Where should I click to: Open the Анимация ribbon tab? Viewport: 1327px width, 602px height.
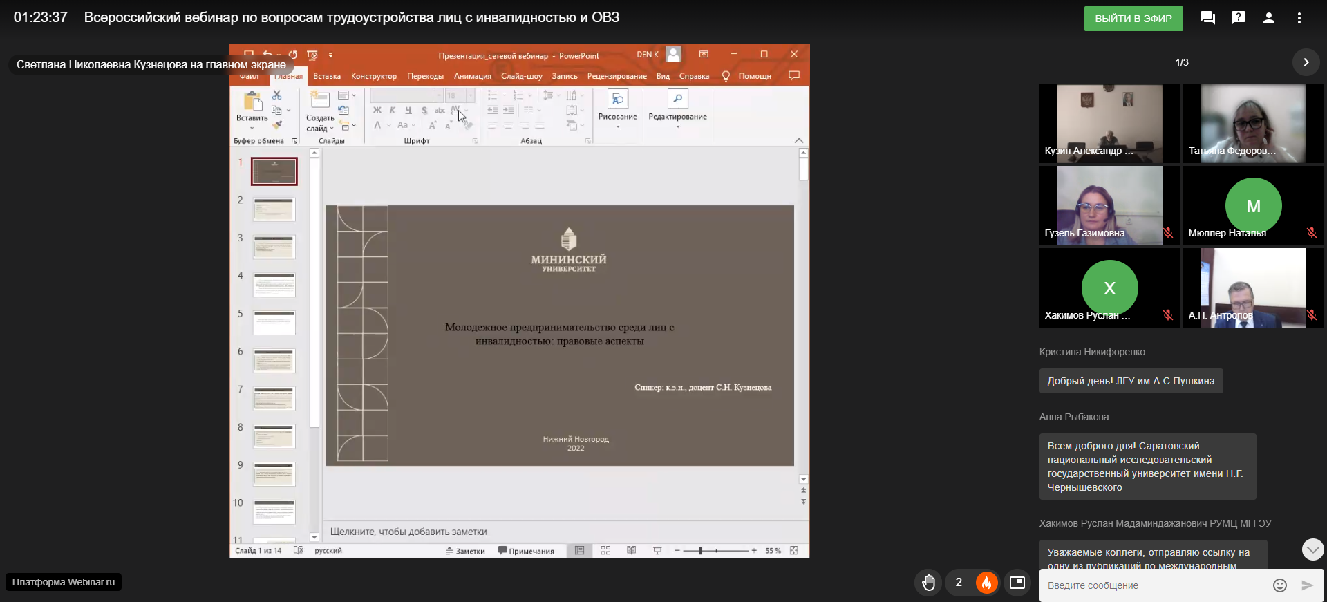(472, 76)
